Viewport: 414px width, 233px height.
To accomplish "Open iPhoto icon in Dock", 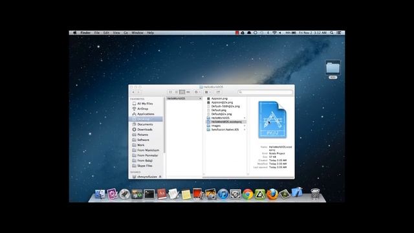I will (x=211, y=194).
